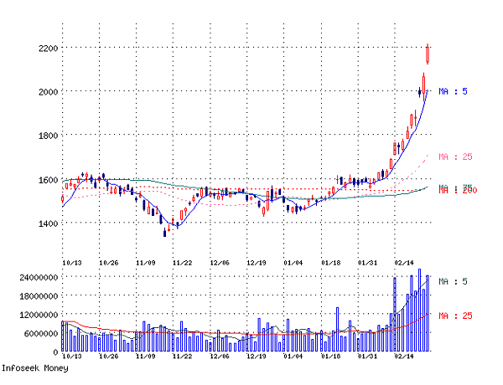Click the blue MA : 5 price legend

click(453, 91)
